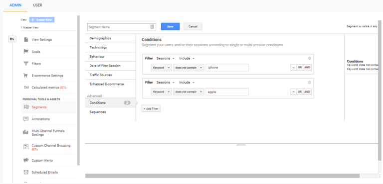
Task: Open the Include dropdown in second filter
Action: [x=187, y=83]
